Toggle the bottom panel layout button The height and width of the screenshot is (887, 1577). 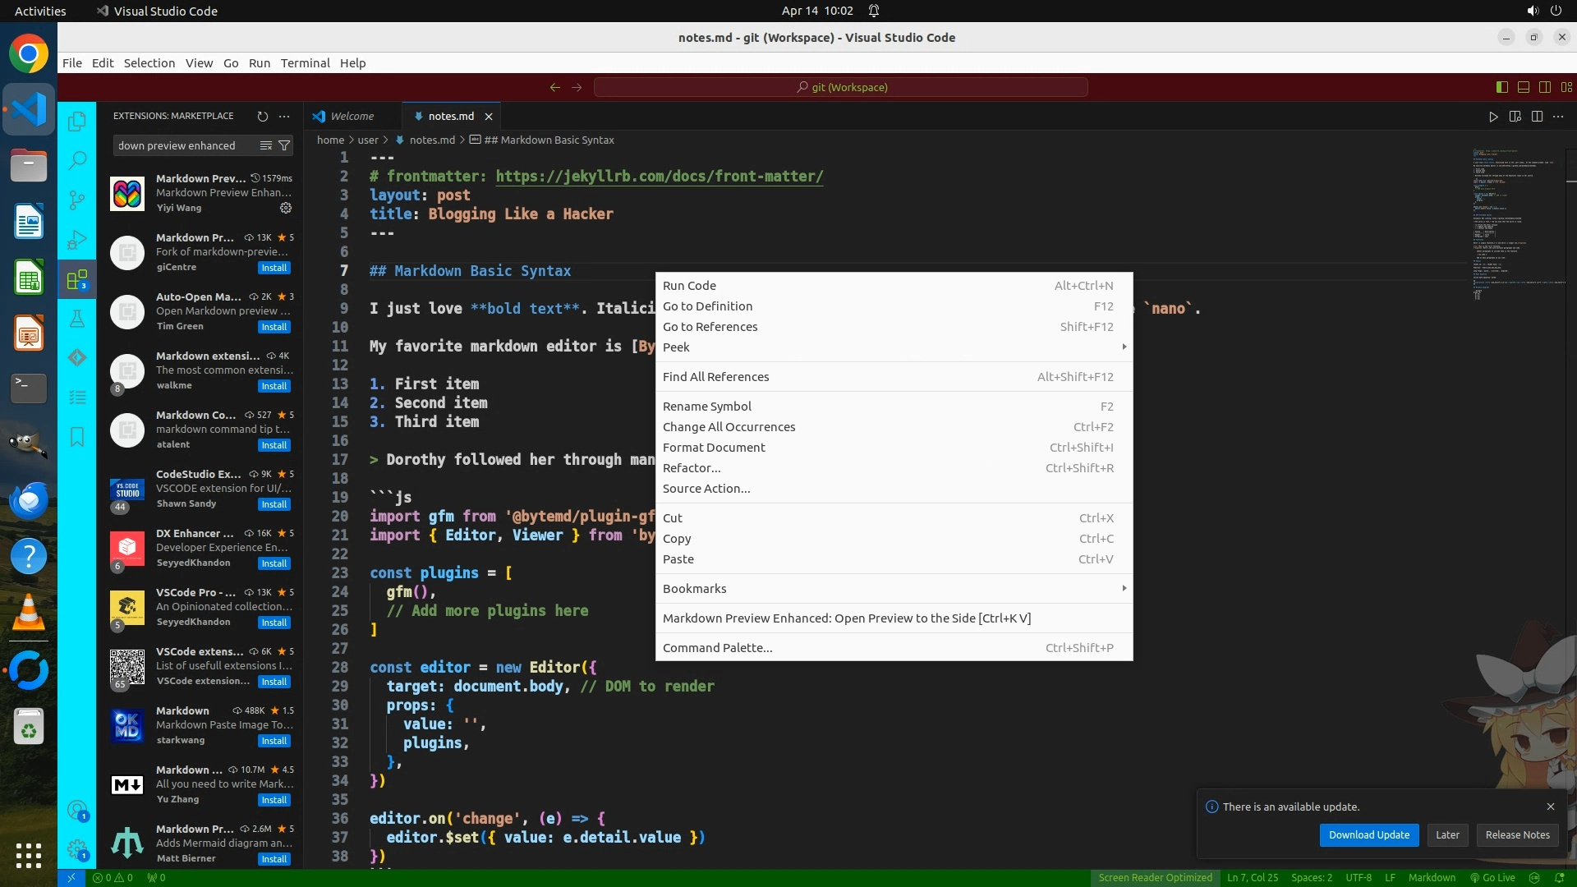1524,87
